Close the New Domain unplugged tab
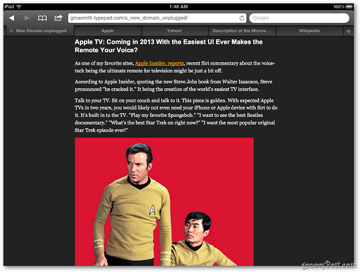Image resolution: width=360 pixels, height=272 pixels. (11, 31)
